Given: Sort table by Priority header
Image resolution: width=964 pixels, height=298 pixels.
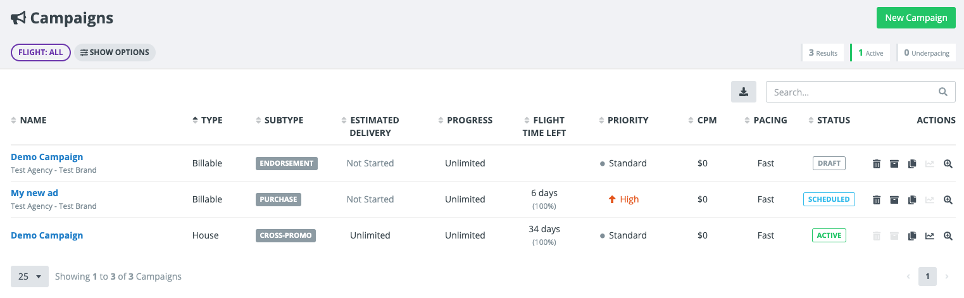Looking at the screenshot, I should [x=627, y=120].
